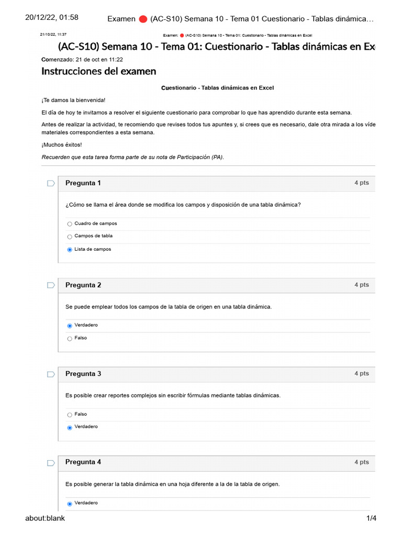Image resolution: width=402 pixels, height=536 pixels.
Task: Click the "Cuestionario - Tablas dinámicas en Excel" subtitle
Action: click(x=217, y=88)
